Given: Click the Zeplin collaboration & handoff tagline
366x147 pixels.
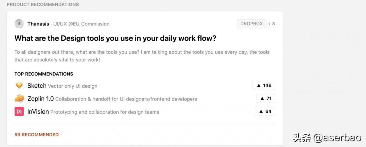Looking at the screenshot, I should 126,99.
